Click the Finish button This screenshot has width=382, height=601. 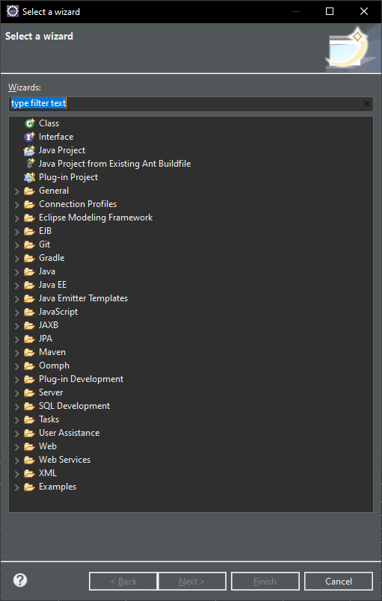(x=265, y=581)
